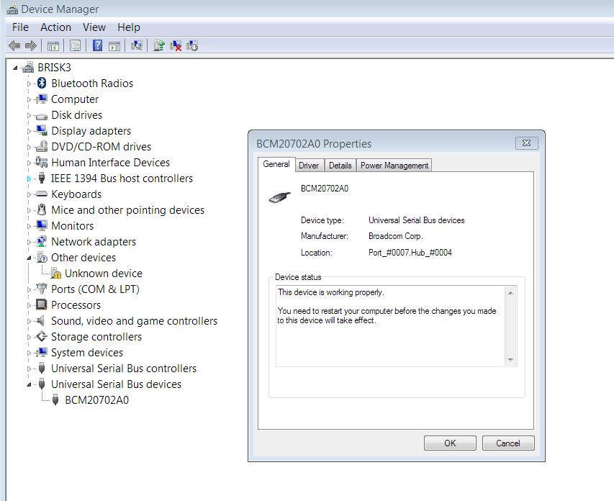Open the View menu
Screen dimensions: 614x501
[x=94, y=27]
